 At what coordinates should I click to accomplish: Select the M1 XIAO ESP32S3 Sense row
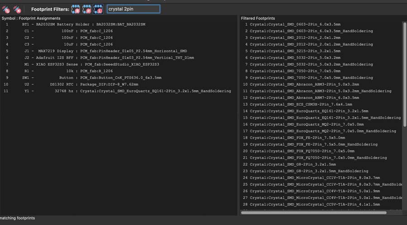(x=90, y=65)
